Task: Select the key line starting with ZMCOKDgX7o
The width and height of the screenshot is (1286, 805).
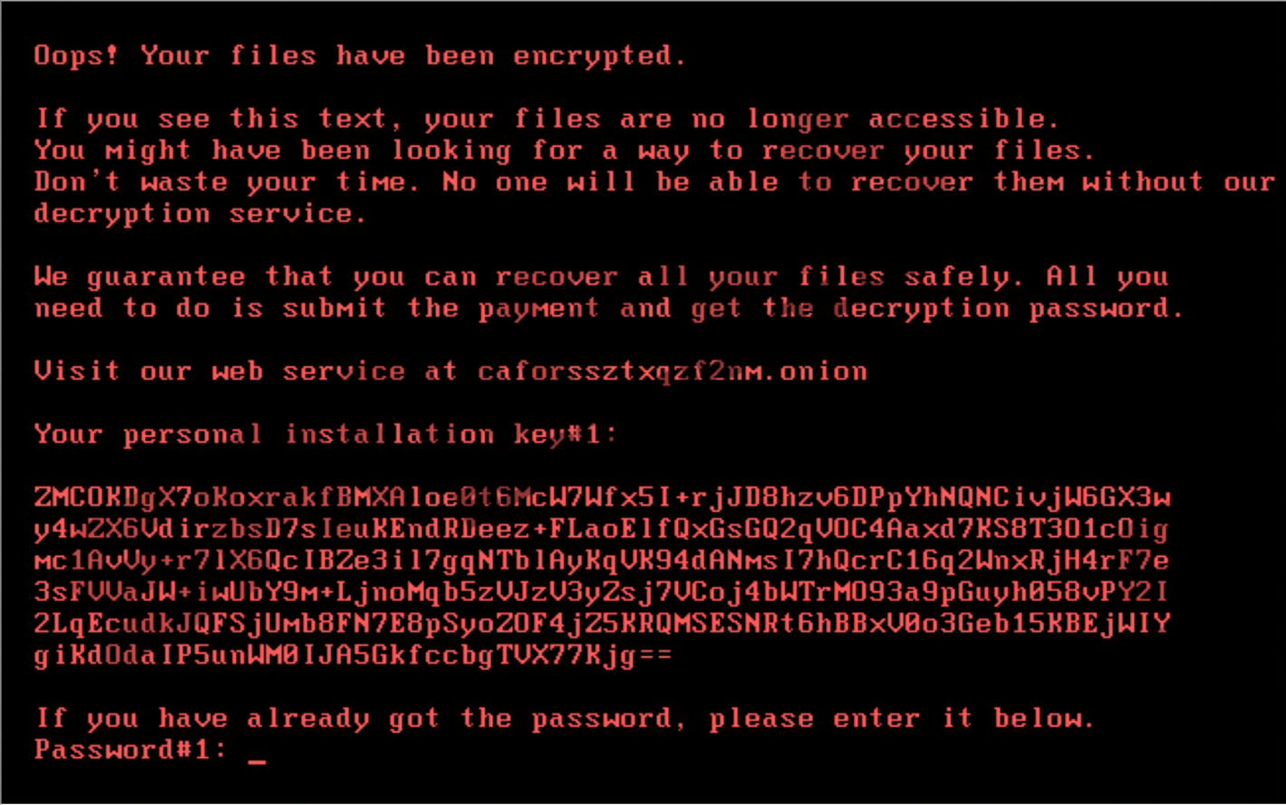Action: click(602, 497)
